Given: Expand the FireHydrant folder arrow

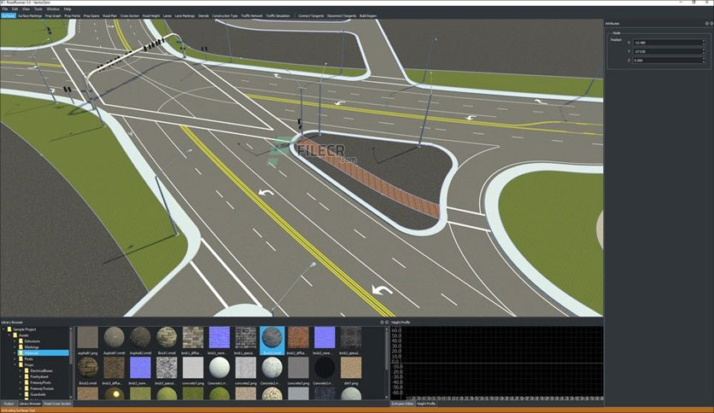Looking at the screenshot, I should point(21,376).
